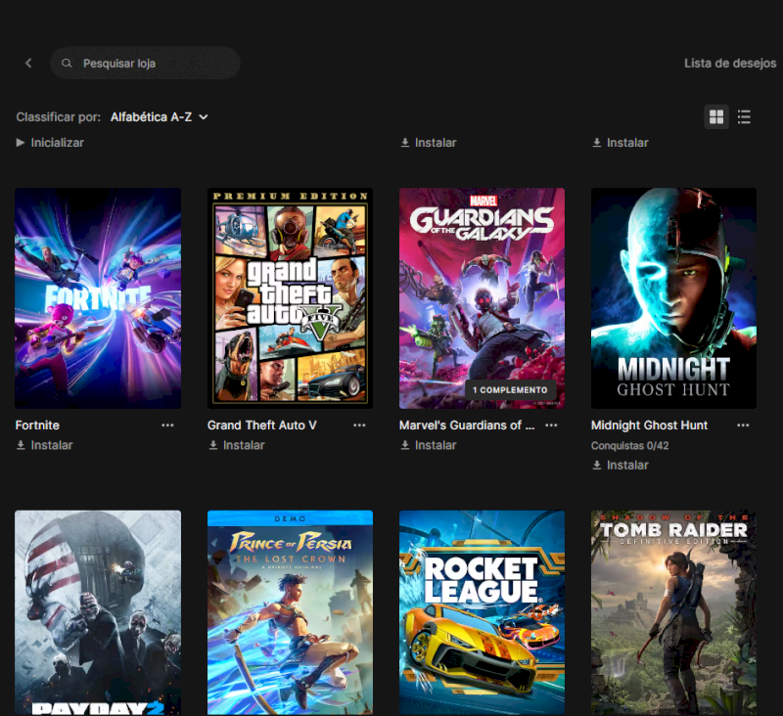Click the Midnight Ghost Hunt title
This screenshot has width=783, height=716.
[x=649, y=425]
